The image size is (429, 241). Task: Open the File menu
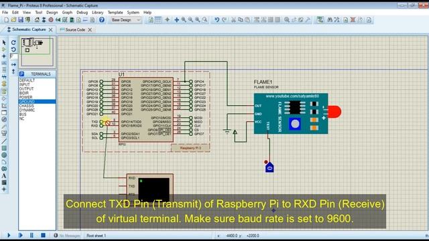5,12
